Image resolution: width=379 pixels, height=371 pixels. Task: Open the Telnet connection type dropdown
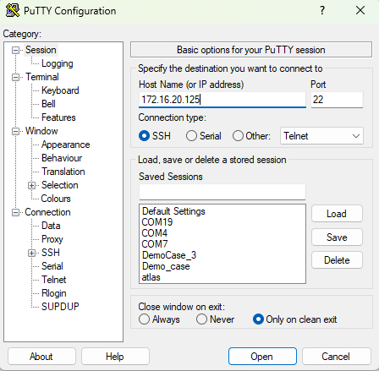pos(321,136)
